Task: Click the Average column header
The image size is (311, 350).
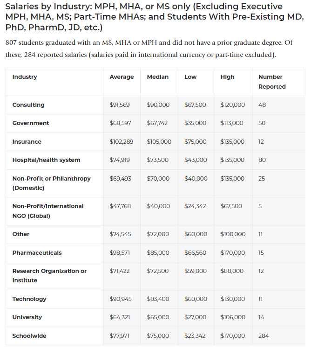Action: (x=122, y=77)
